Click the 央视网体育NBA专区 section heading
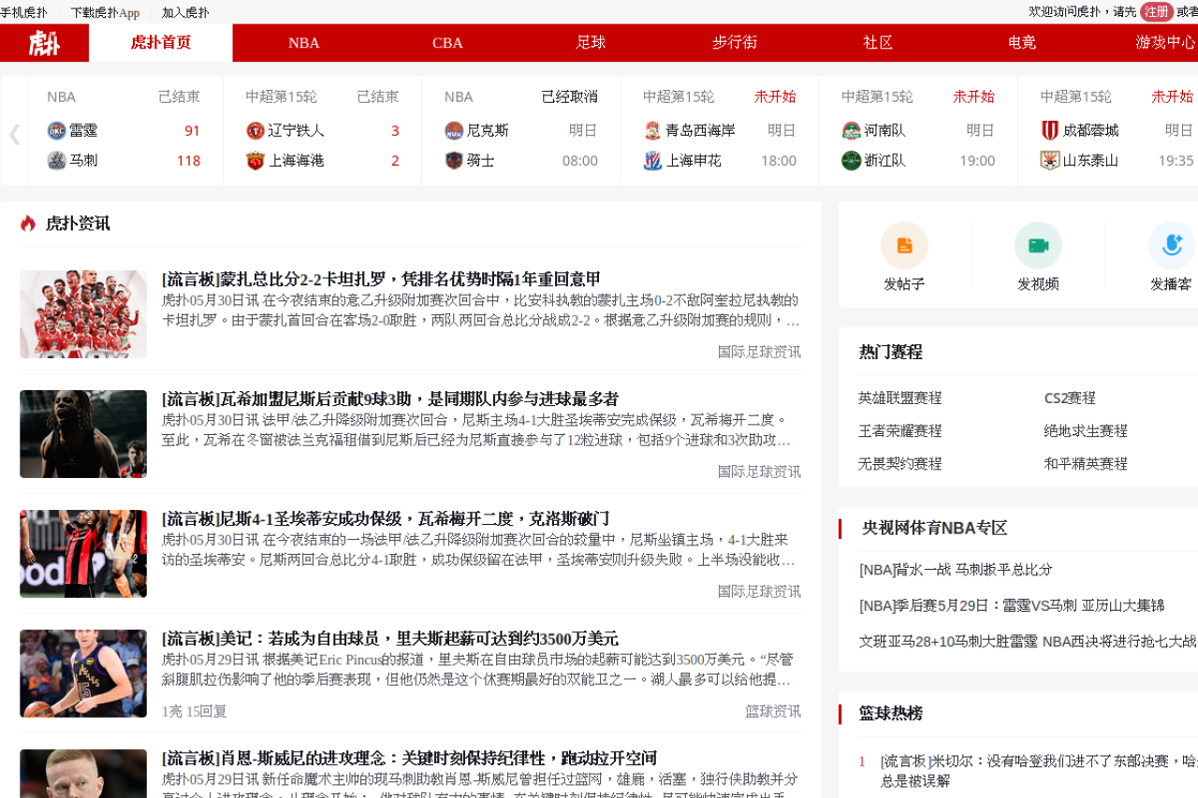Viewport: 1198px width, 798px height. (x=935, y=528)
